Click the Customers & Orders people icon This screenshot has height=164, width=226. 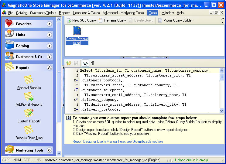point(9,56)
